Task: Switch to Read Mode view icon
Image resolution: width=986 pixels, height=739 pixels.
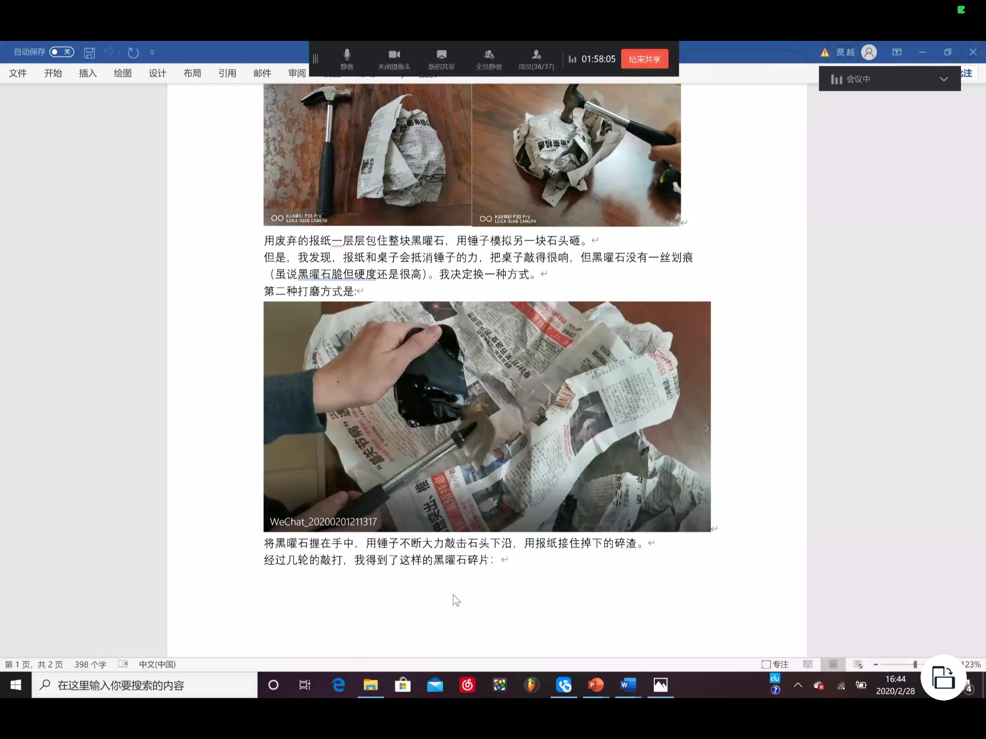Action: [x=808, y=664]
